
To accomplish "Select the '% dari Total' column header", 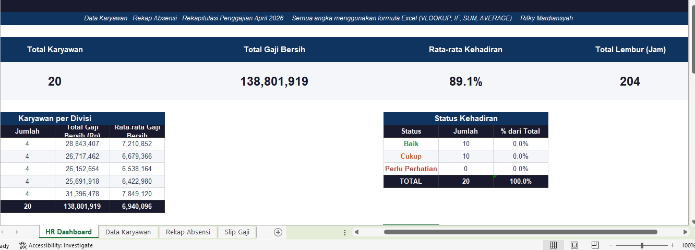I will 521,131.
